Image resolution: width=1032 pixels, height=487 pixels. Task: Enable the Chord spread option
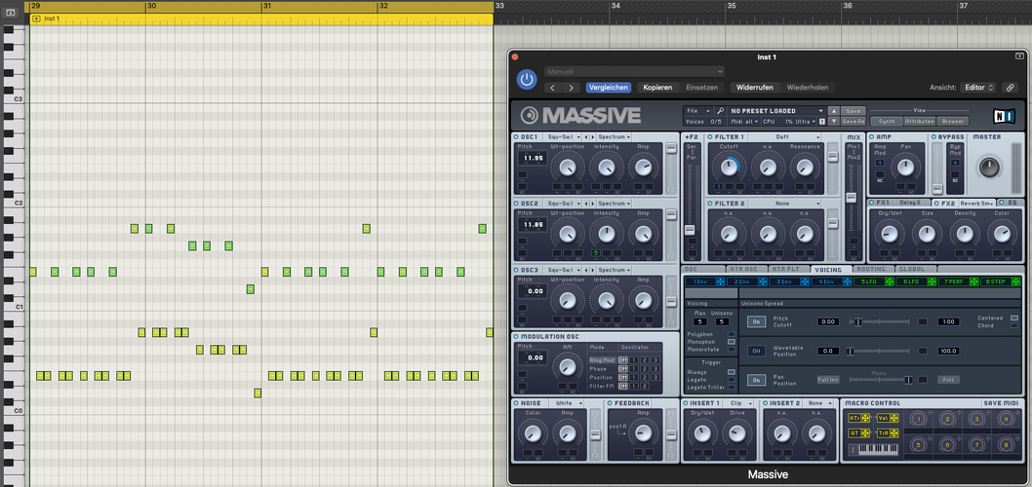1014,326
